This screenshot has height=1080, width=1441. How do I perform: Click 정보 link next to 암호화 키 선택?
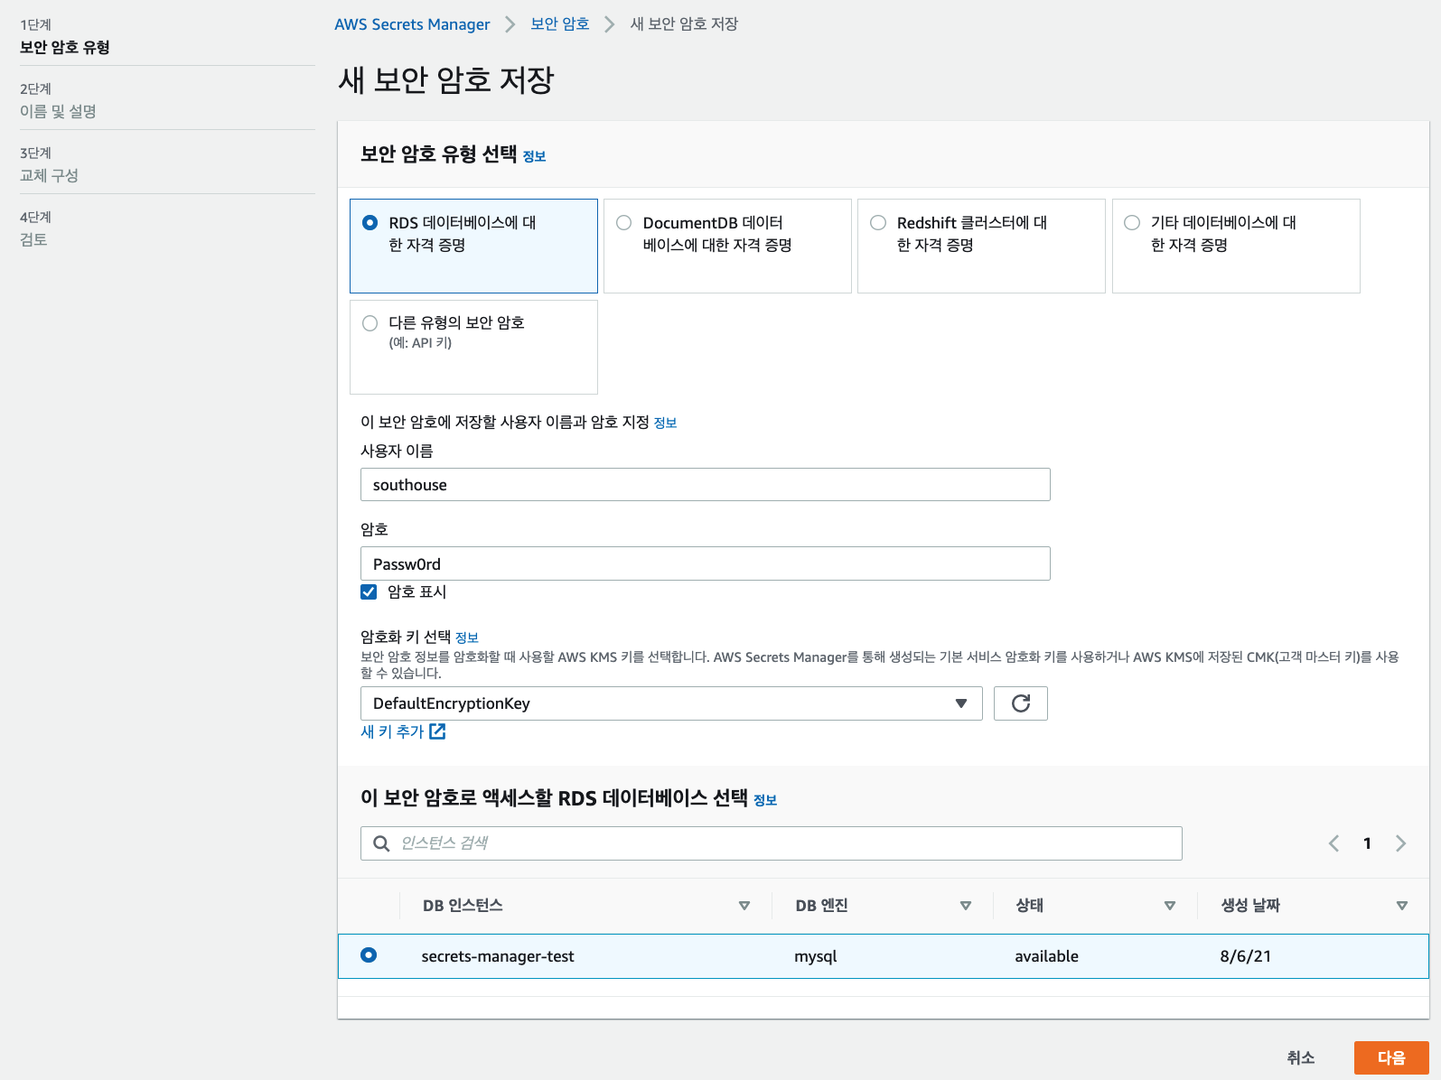pos(467,638)
